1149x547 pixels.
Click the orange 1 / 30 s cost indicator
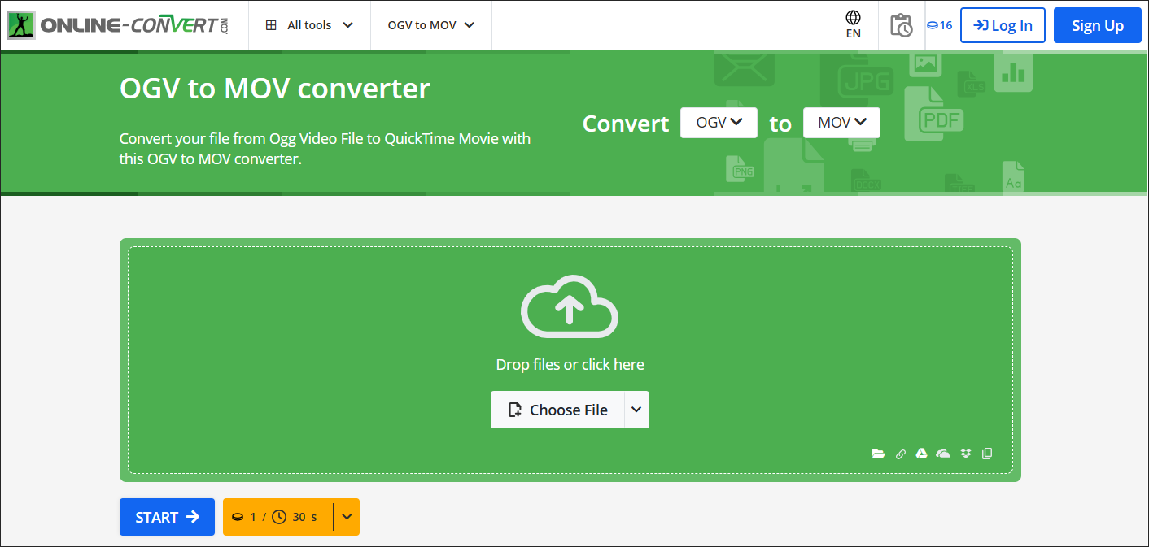coord(277,517)
